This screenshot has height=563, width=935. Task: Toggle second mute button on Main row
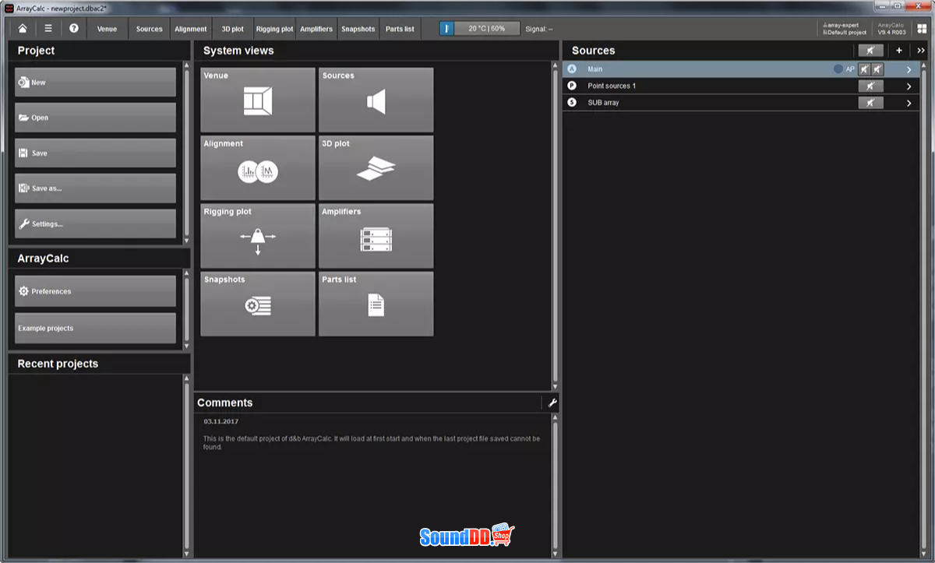pyautogui.click(x=877, y=69)
